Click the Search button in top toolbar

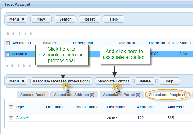point(65,19)
